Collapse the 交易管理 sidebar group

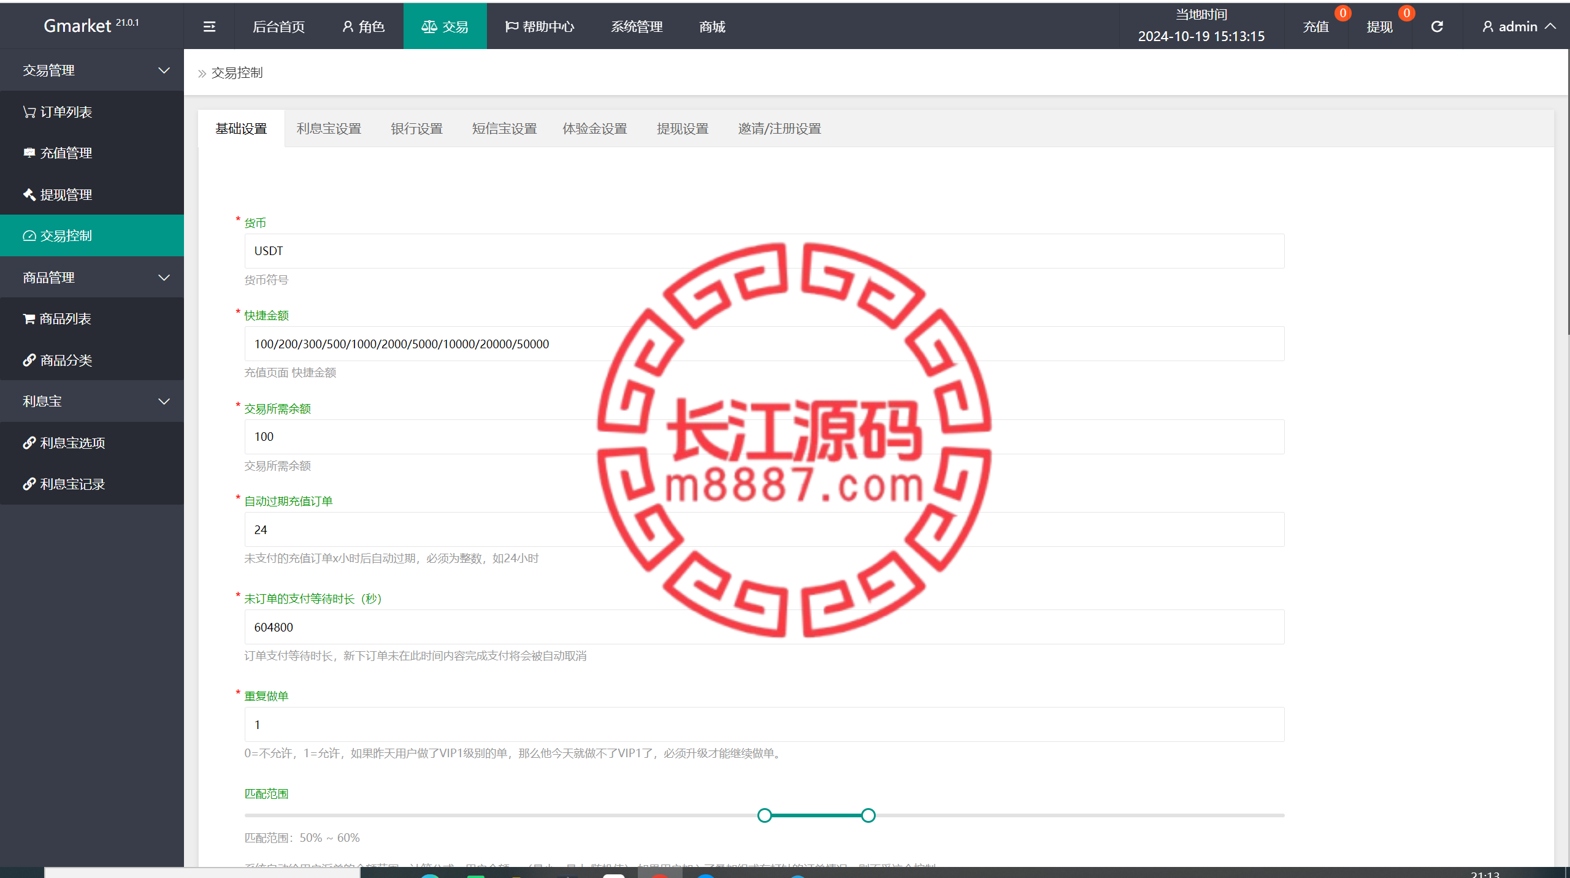point(92,71)
